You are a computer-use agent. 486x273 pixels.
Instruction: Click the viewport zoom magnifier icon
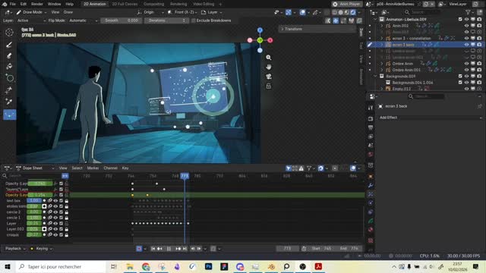268,58
